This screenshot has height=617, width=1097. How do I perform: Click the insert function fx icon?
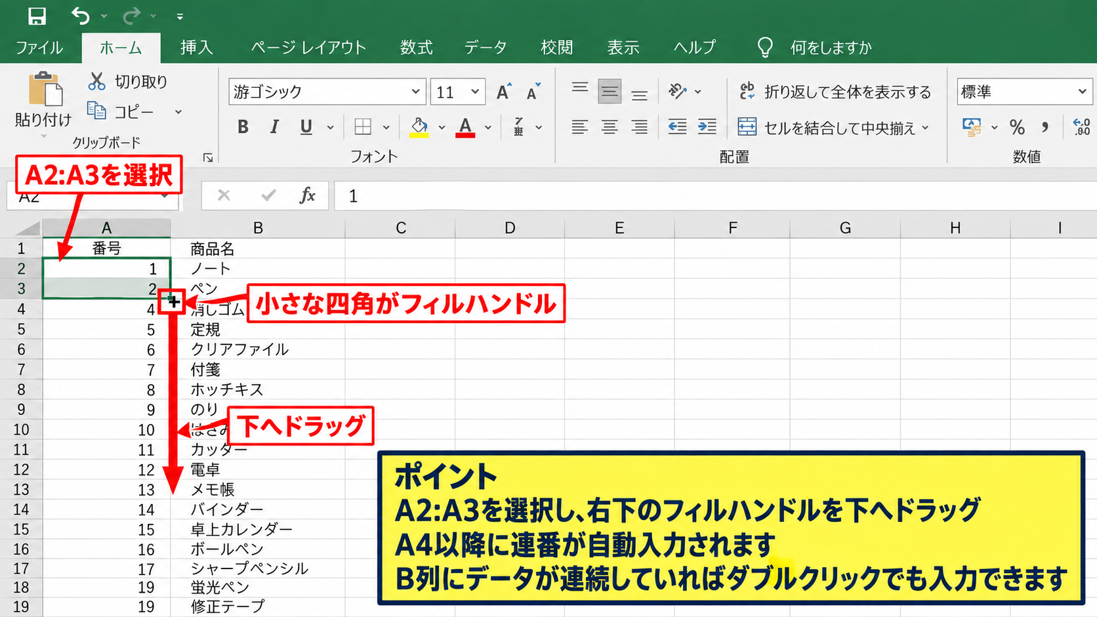[x=307, y=195]
